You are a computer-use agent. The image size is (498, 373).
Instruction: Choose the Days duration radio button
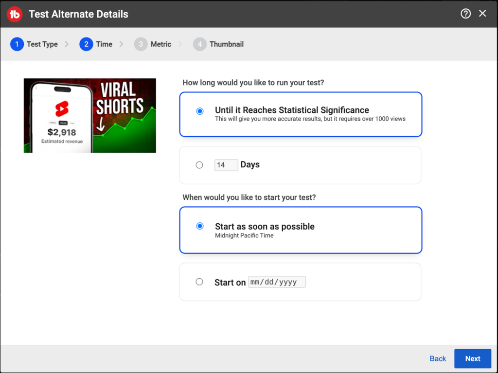point(199,165)
